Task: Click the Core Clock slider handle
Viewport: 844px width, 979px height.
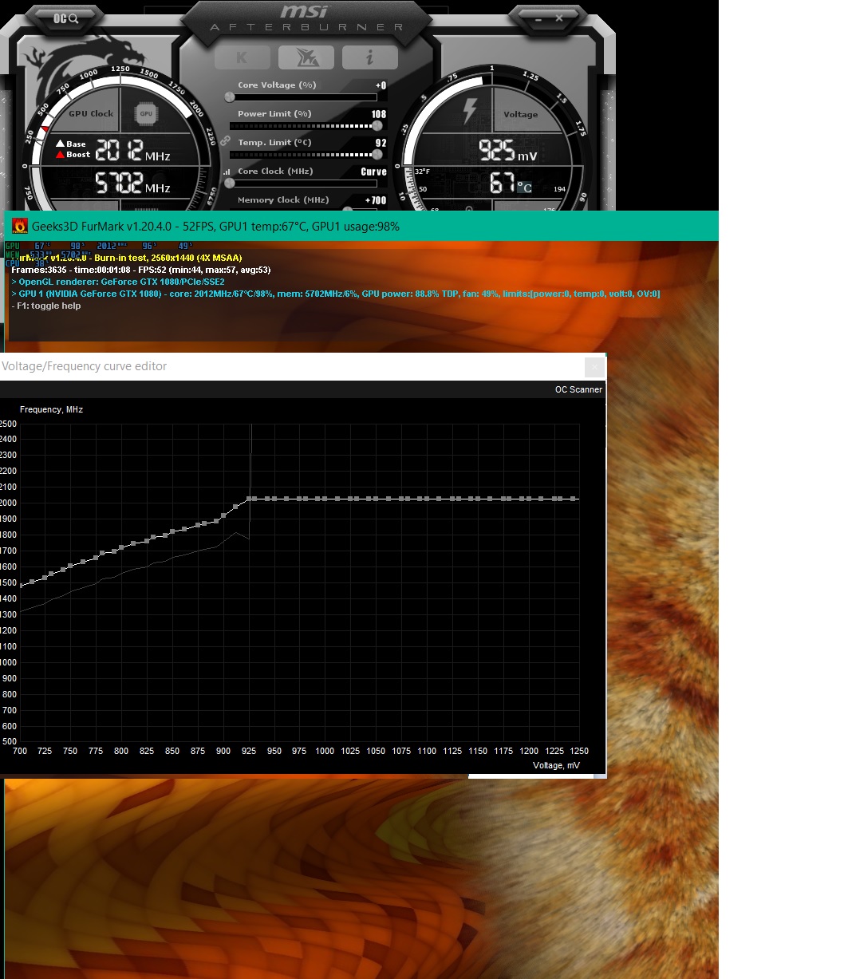Action: [x=230, y=184]
